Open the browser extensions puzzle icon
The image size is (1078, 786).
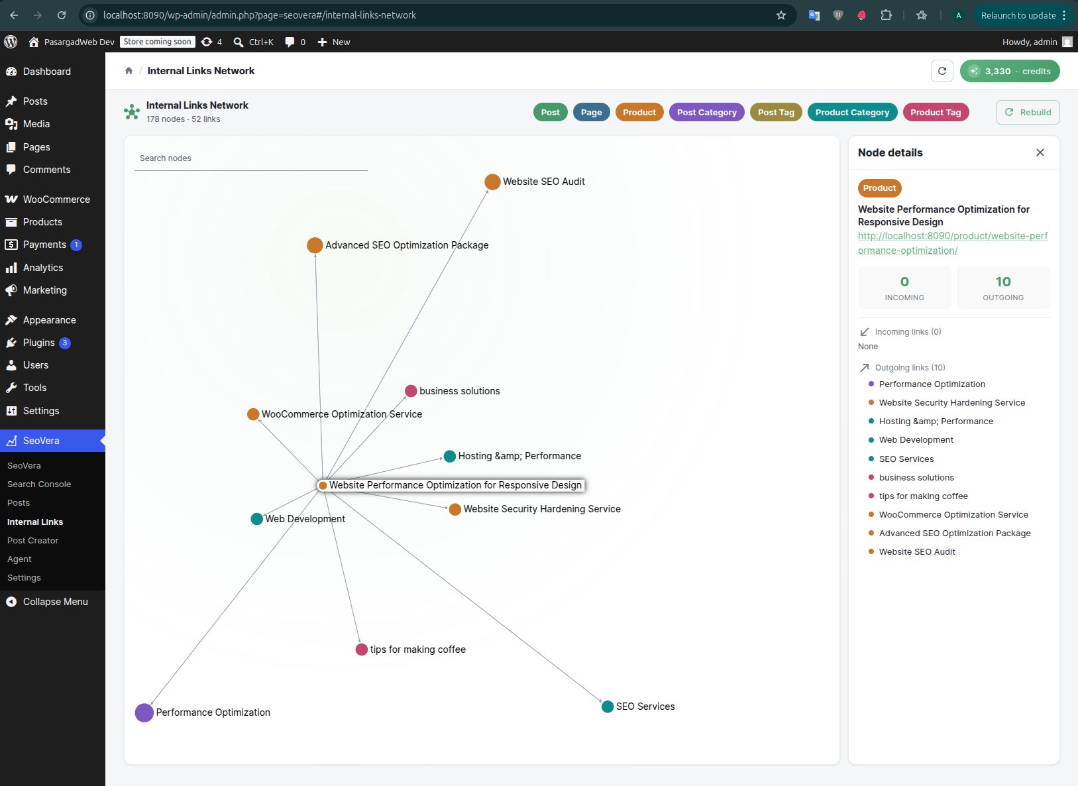[x=886, y=15]
